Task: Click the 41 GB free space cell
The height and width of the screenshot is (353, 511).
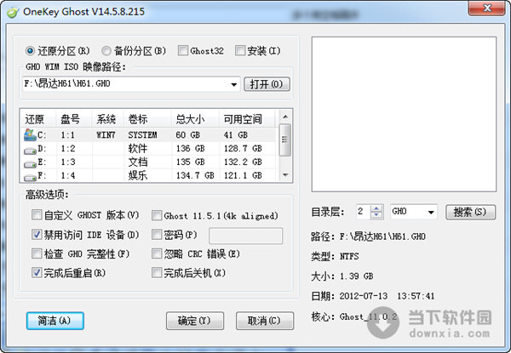Action: [236, 135]
